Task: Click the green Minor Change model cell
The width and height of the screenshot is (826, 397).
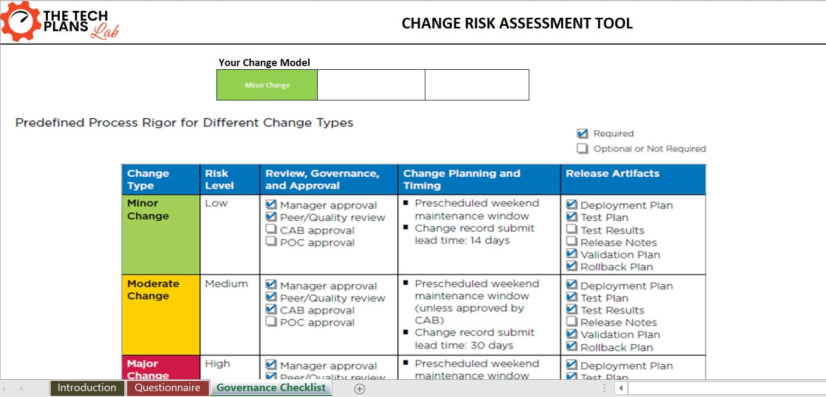Action: click(x=267, y=85)
